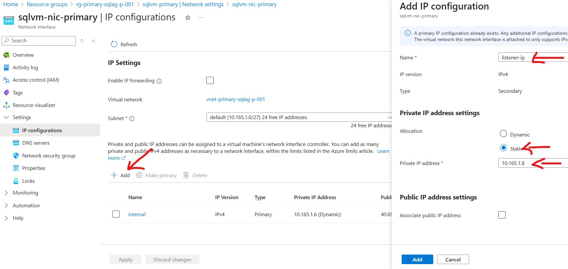Click the Locks padlock icon
Viewport: 568px width, 269px height.
(x=16, y=181)
